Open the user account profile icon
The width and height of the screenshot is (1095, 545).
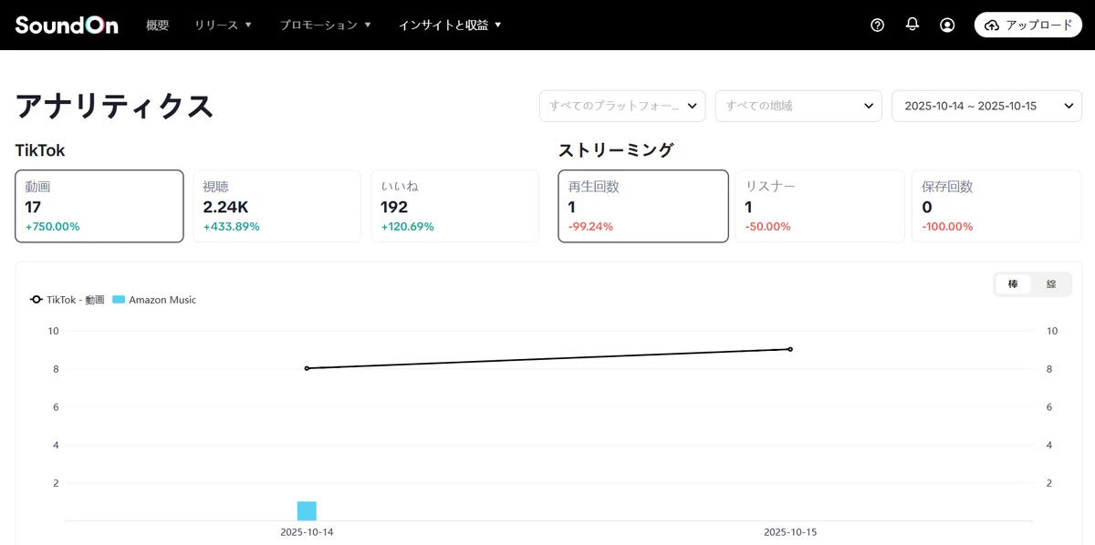(x=947, y=26)
